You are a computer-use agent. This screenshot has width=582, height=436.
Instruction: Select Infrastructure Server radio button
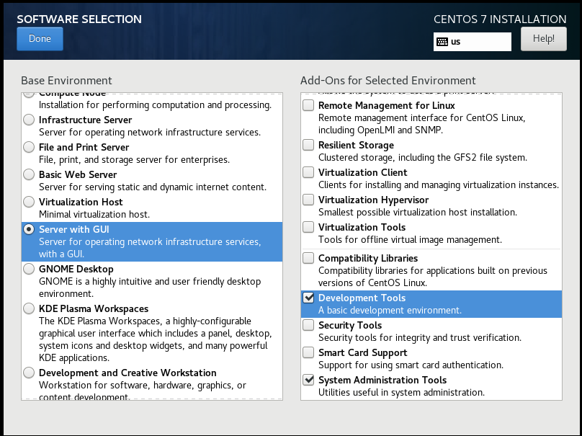point(29,120)
